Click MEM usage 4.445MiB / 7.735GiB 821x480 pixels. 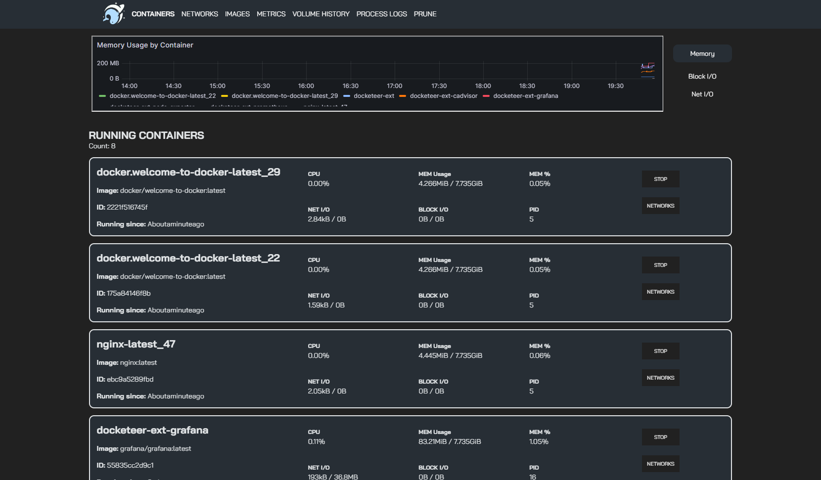click(x=451, y=355)
